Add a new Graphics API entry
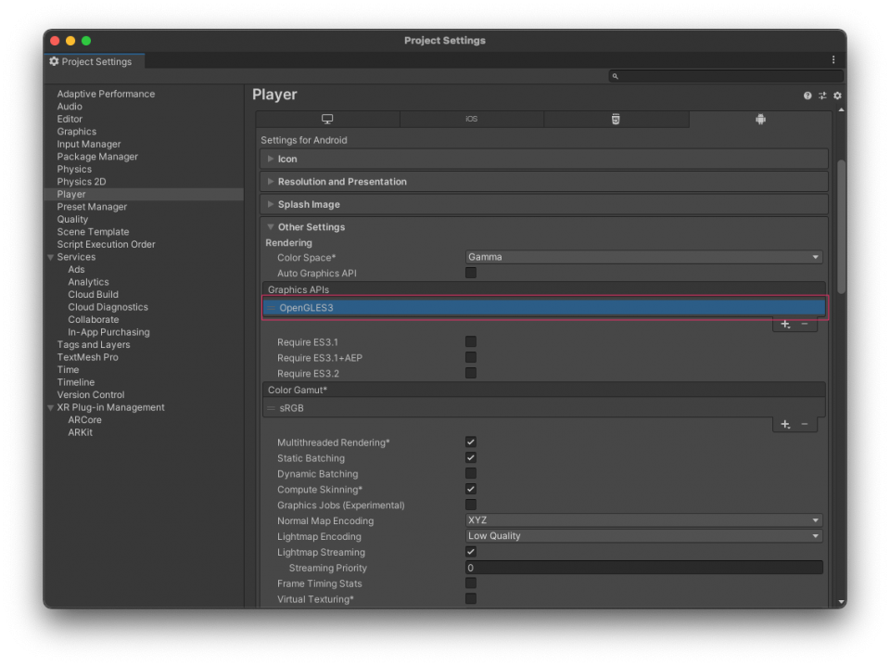 tap(786, 325)
